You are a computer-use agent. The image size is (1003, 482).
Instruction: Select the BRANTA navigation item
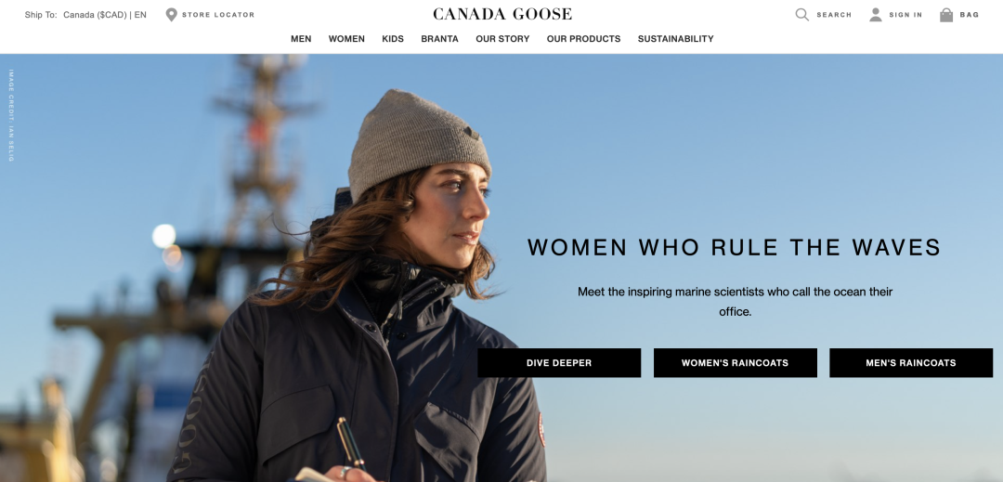[x=439, y=39]
